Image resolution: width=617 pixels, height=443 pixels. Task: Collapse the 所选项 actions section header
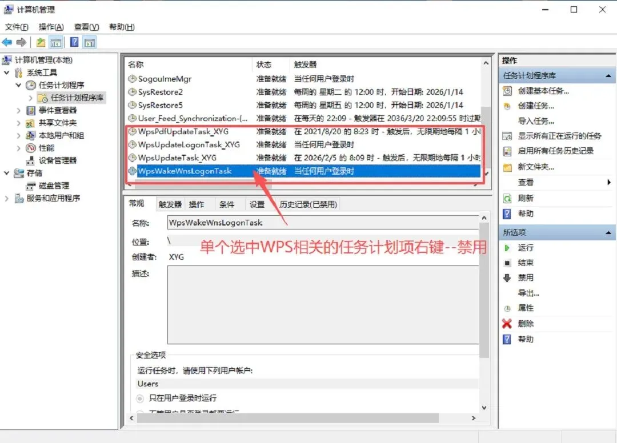[608, 233]
